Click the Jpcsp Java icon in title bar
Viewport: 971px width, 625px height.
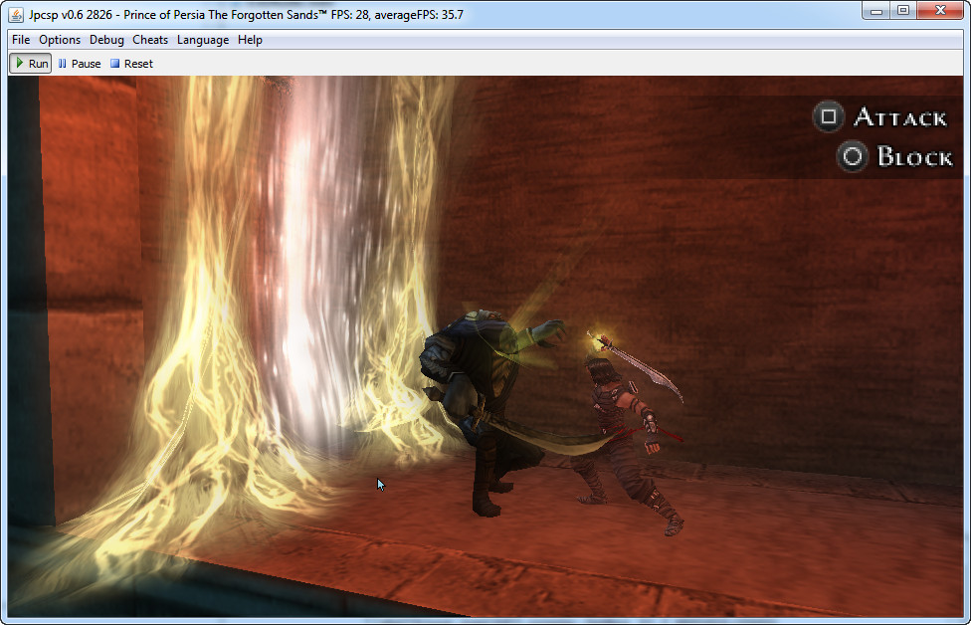coord(16,14)
